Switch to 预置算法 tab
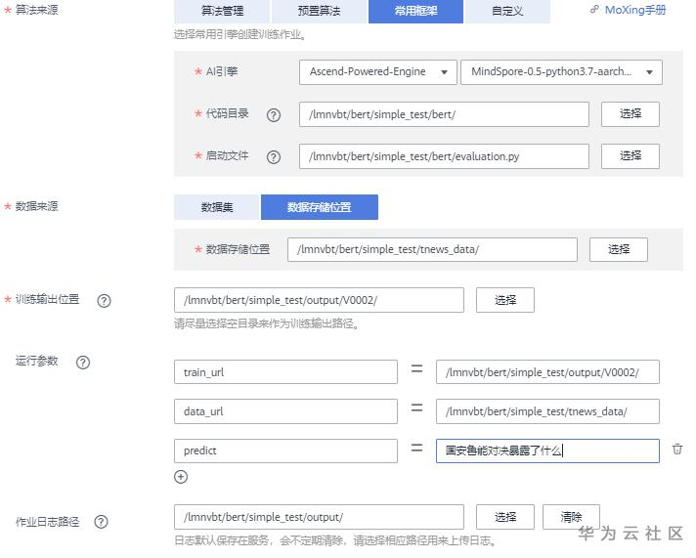The height and width of the screenshot is (558, 696). coord(320,12)
